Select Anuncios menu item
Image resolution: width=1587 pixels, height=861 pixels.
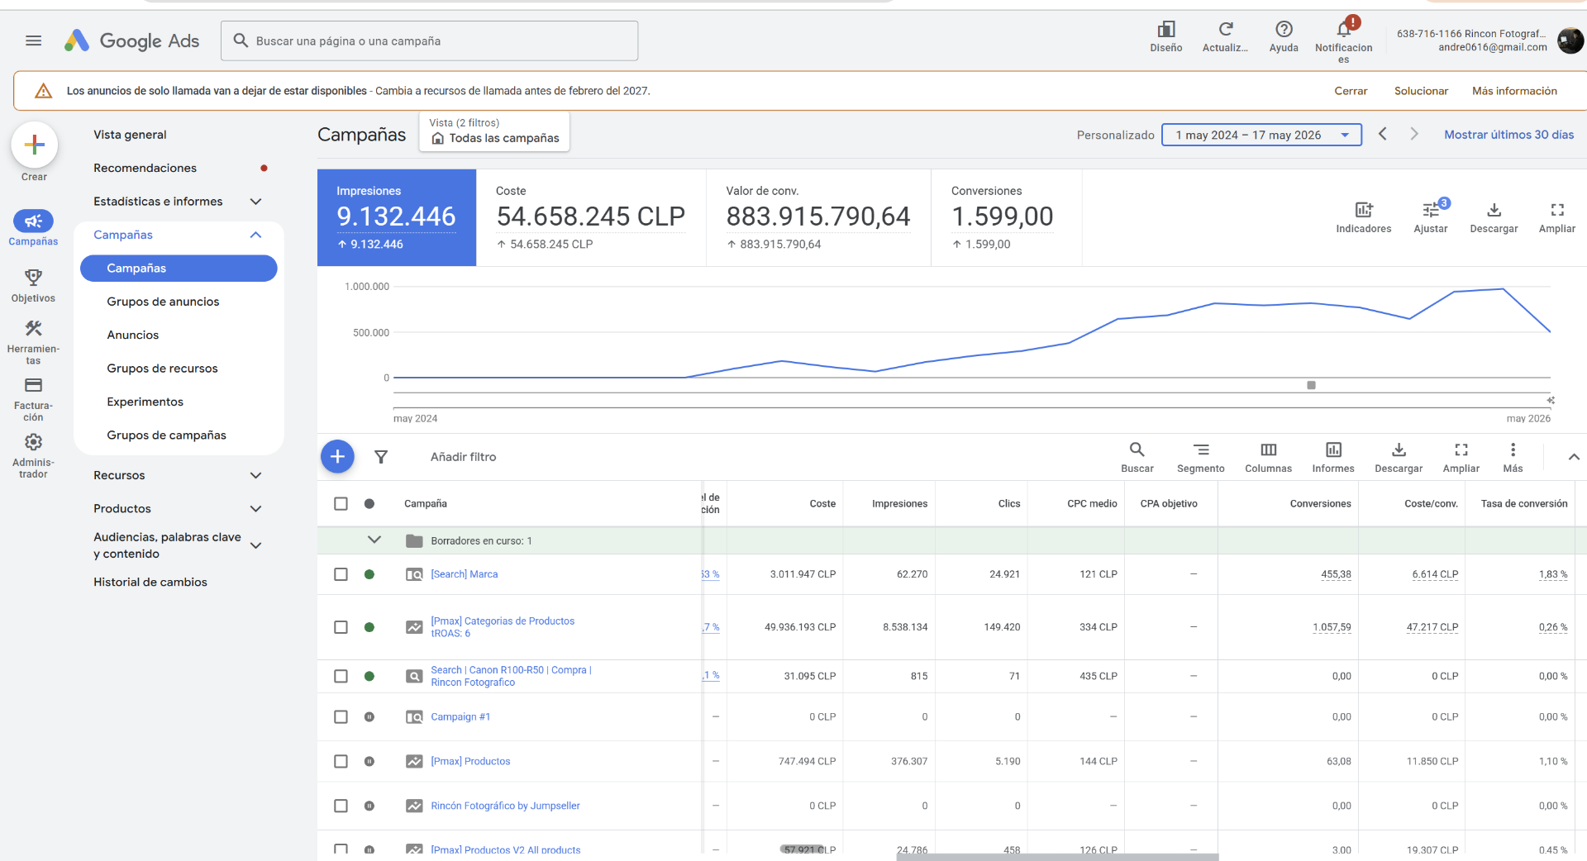pos(132,335)
